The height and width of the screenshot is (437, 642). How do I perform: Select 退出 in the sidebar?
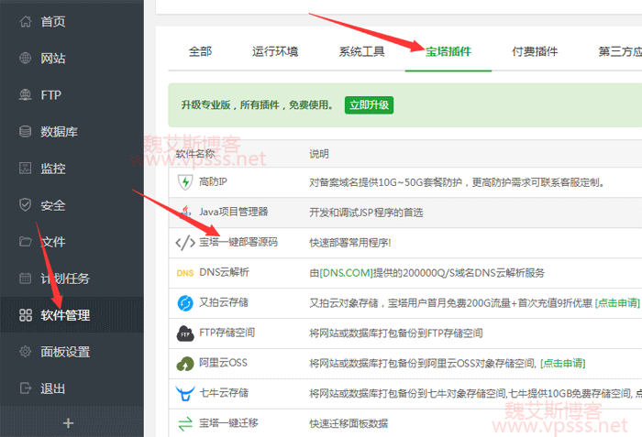tap(53, 388)
